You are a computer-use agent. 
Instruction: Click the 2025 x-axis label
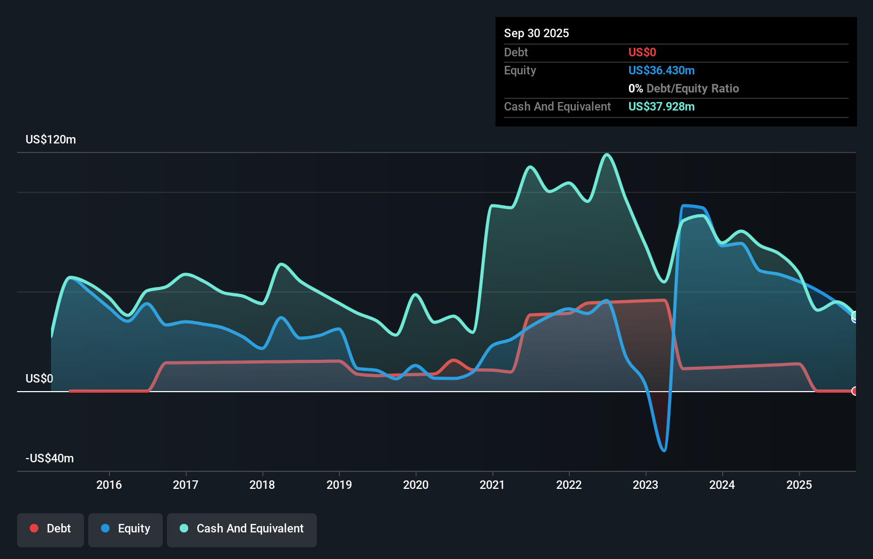pyautogui.click(x=799, y=485)
